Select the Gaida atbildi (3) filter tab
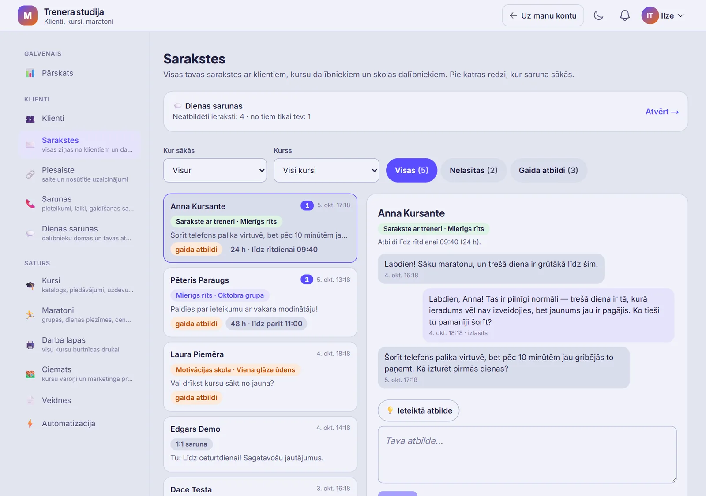 pyautogui.click(x=548, y=170)
